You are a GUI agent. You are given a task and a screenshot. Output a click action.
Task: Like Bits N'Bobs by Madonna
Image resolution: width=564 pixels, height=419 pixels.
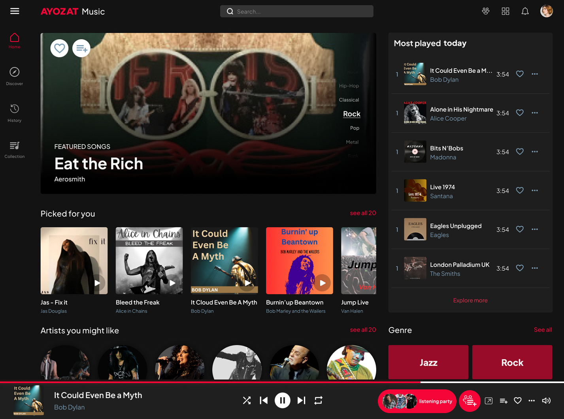point(520,151)
